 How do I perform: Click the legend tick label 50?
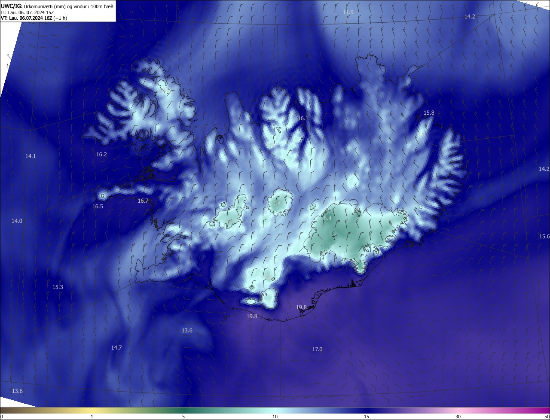coord(547,417)
